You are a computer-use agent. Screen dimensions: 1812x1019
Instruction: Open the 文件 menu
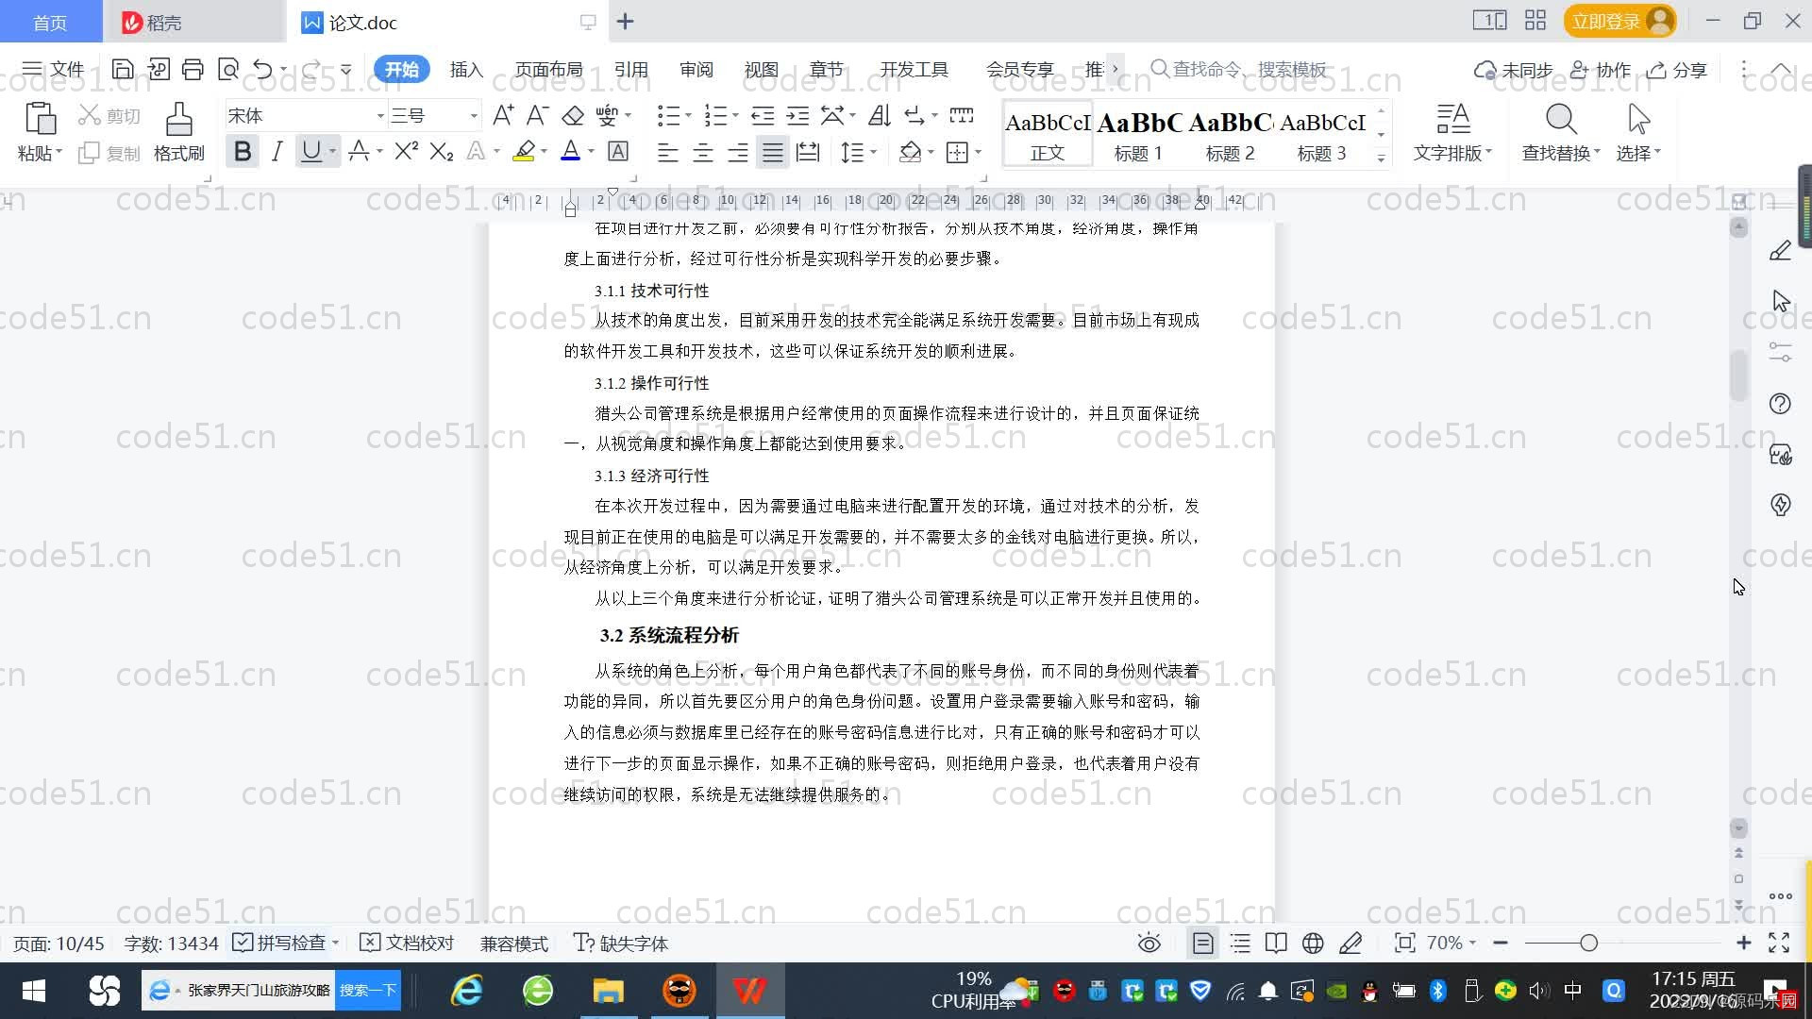(x=53, y=69)
